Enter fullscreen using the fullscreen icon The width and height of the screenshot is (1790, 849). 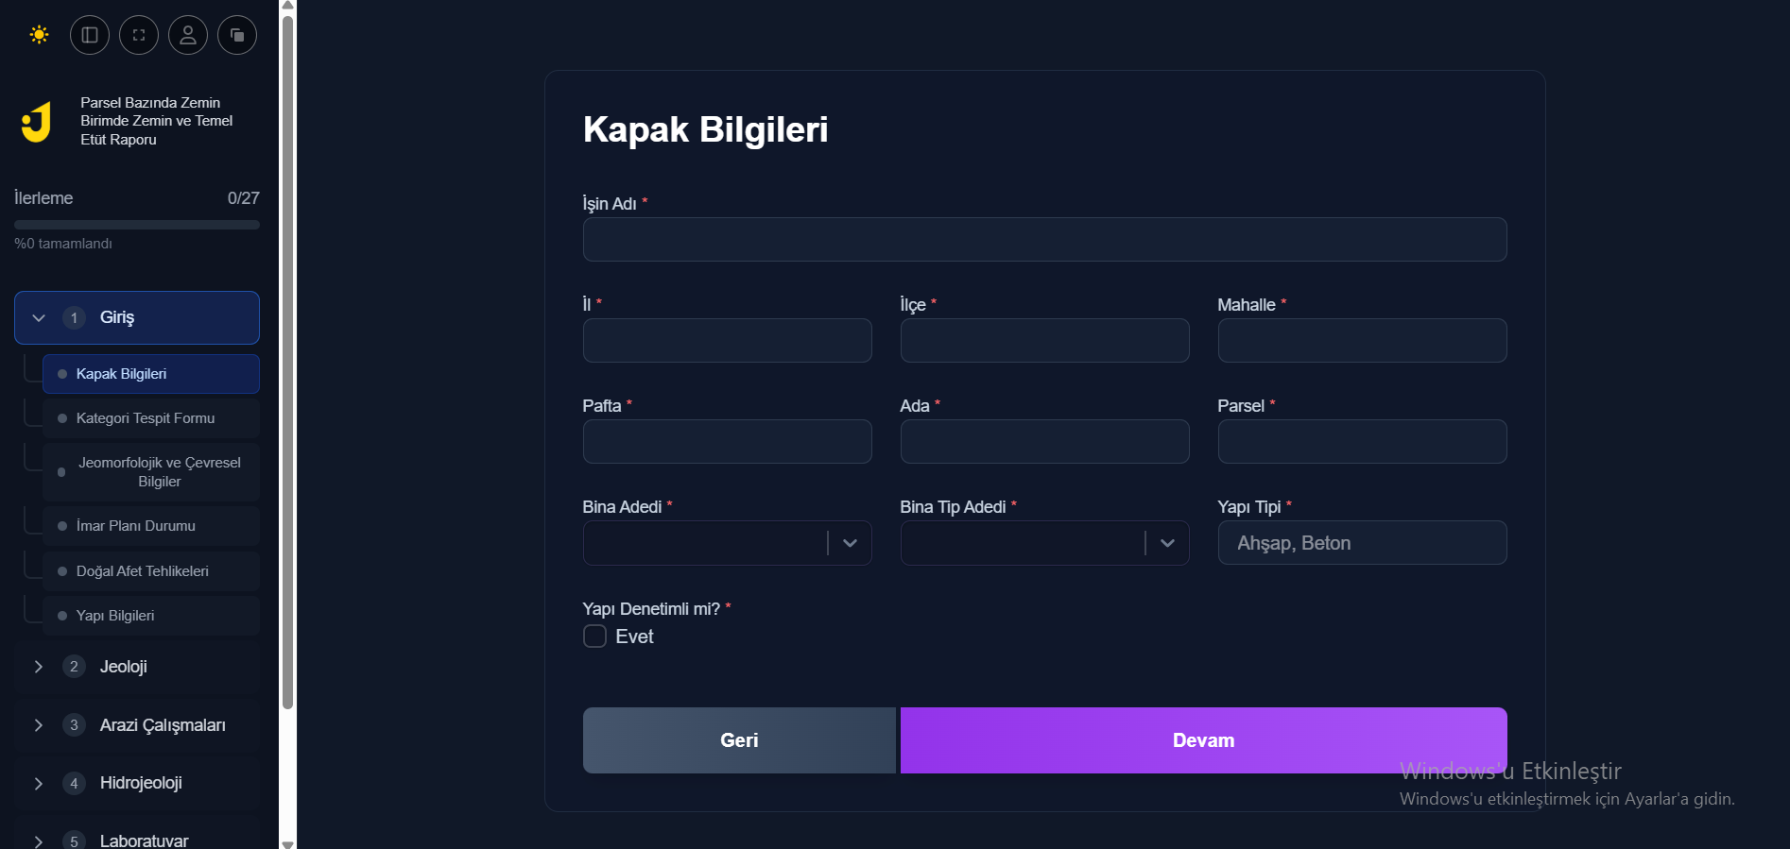[x=139, y=35]
